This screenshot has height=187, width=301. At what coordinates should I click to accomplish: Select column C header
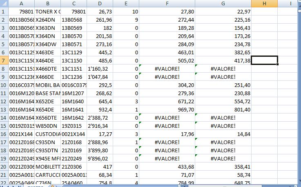74,3
